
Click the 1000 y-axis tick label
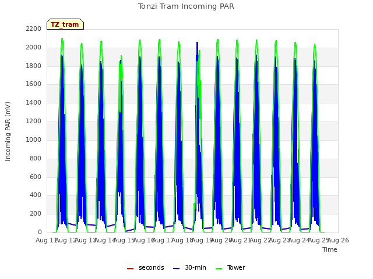(34, 139)
